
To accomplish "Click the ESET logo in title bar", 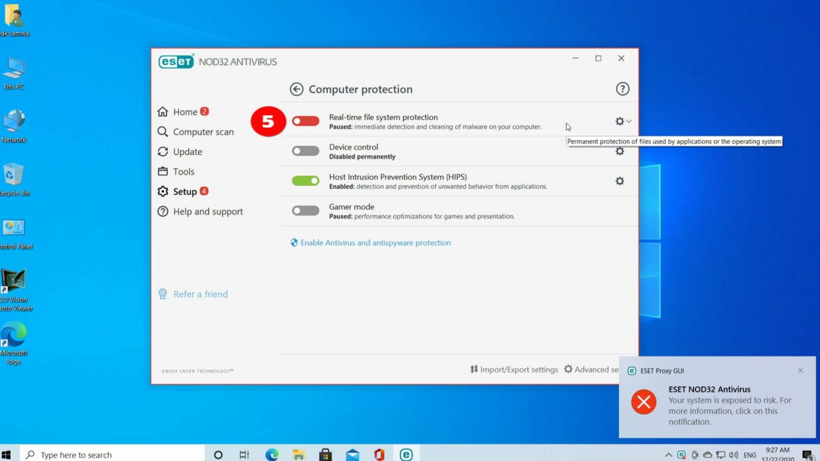I will pyautogui.click(x=176, y=61).
